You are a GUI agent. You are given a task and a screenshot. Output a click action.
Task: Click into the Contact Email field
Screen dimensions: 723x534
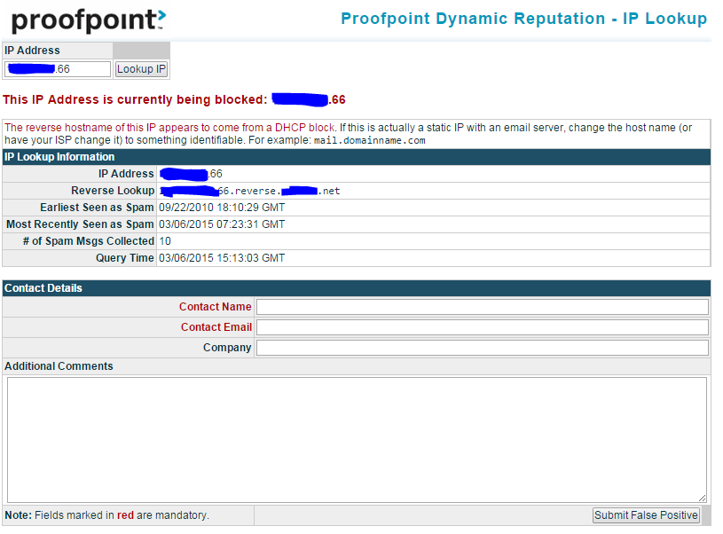click(x=483, y=327)
